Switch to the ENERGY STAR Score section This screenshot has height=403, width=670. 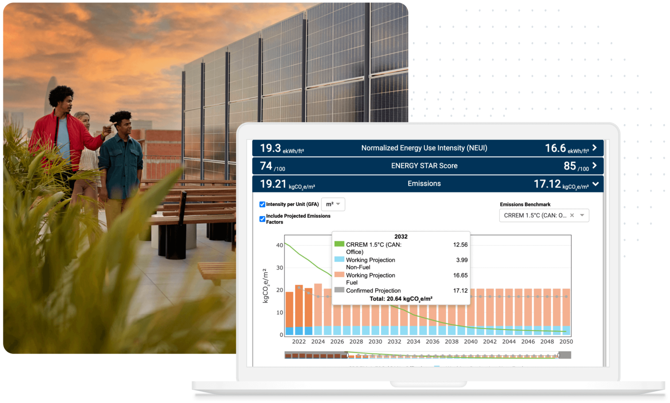[424, 166]
